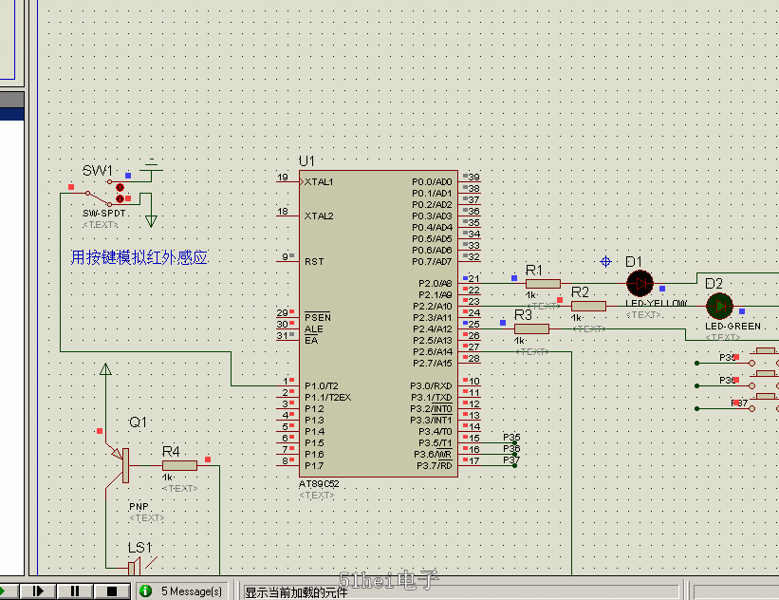Click the AT89C52 part name text
779x600 pixels.
(319, 483)
